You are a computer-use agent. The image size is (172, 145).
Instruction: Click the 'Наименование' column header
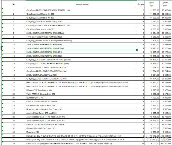[x=81, y=5]
